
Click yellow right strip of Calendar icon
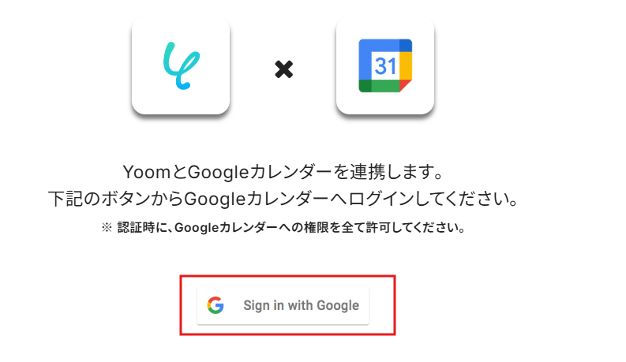(x=406, y=65)
